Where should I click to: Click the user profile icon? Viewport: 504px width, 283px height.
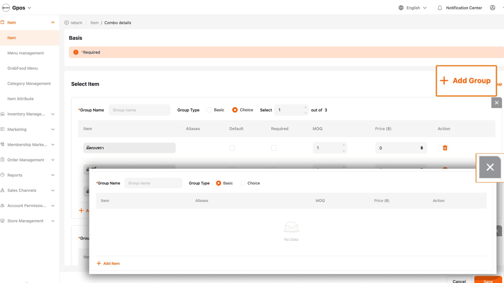[x=492, y=8]
